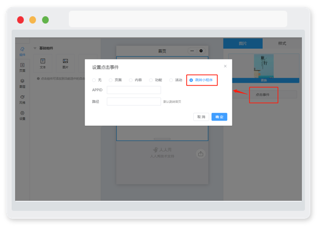Click the info icon beside the component hint
This screenshot has width=317, height=227.
coord(38,78)
